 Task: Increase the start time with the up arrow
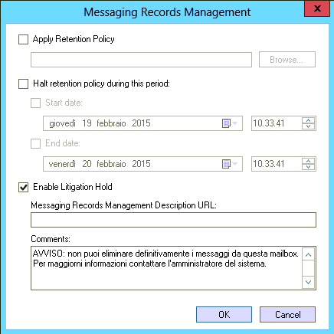pos(309,120)
